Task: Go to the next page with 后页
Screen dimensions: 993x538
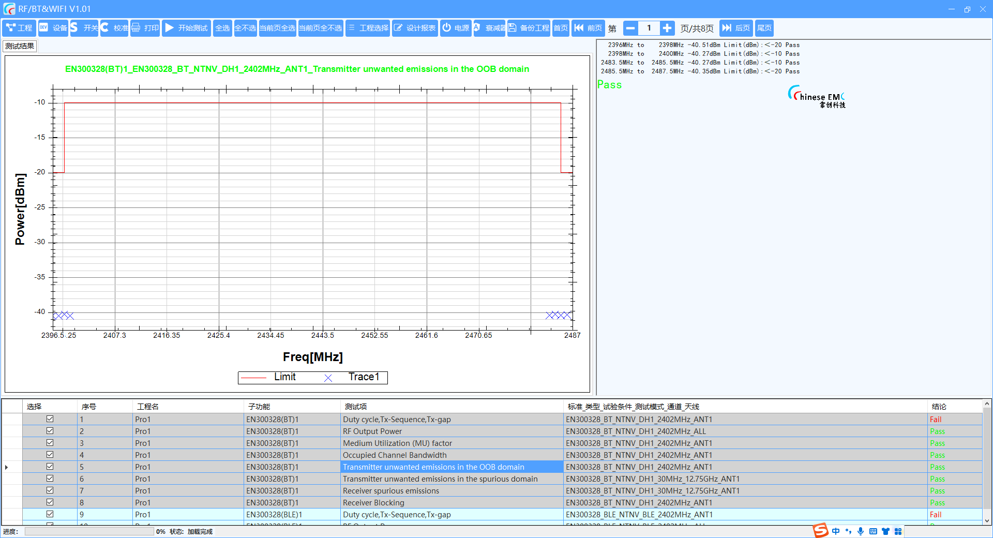Action: [736, 28]
